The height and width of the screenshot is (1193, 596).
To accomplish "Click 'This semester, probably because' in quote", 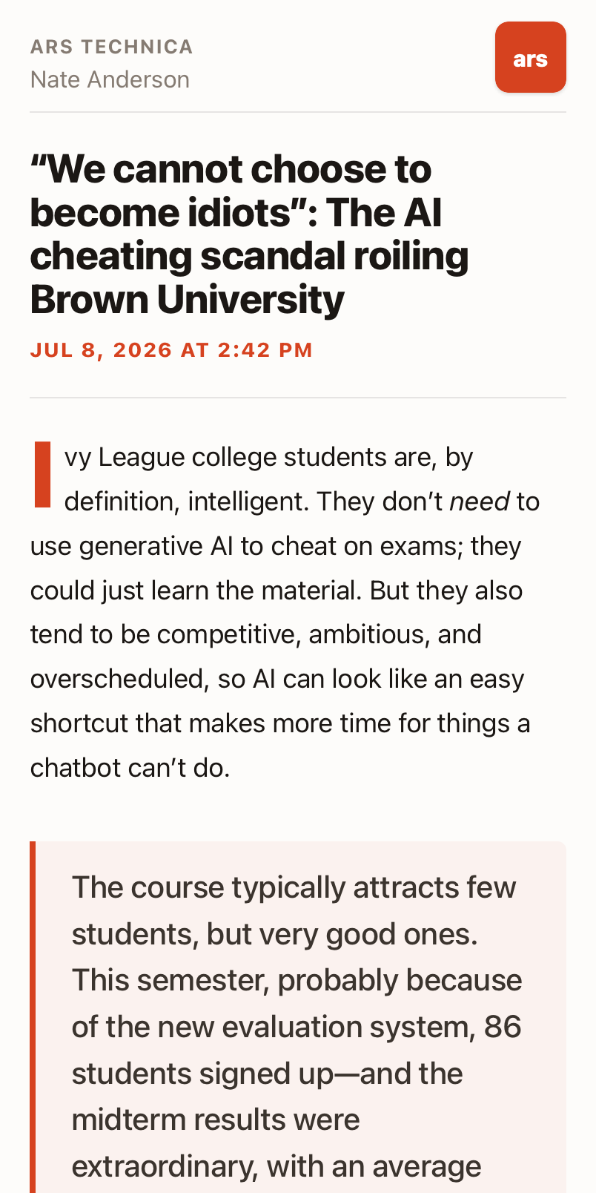I will pos(297,981).
